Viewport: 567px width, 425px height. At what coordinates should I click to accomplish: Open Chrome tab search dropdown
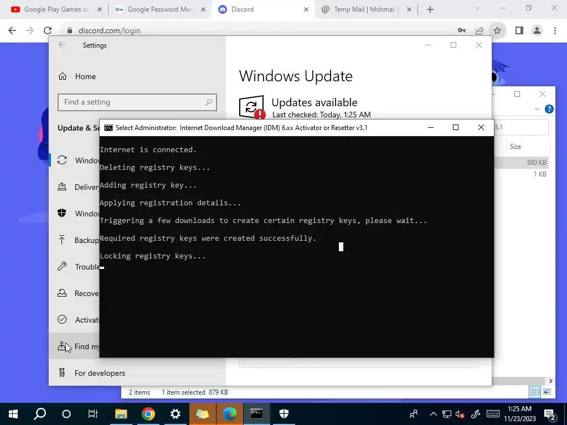pos(478,8)
